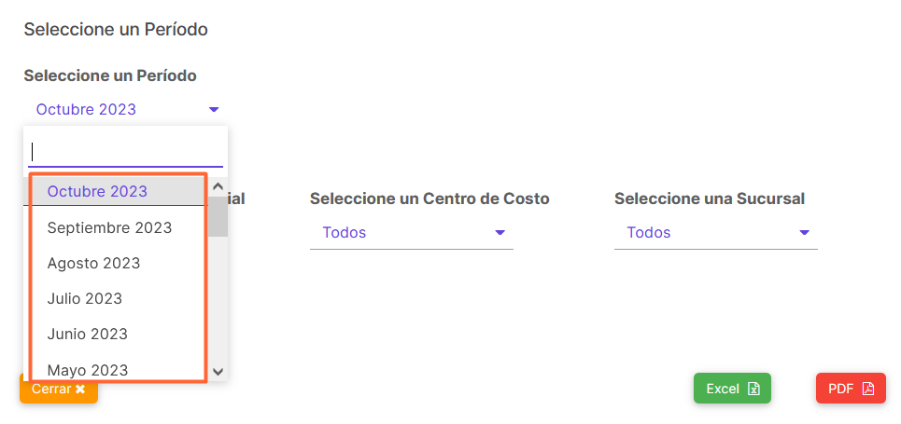Screen dimensions: 901x424
Task: Click the list scrollbar down arrow
Action: 218,371
